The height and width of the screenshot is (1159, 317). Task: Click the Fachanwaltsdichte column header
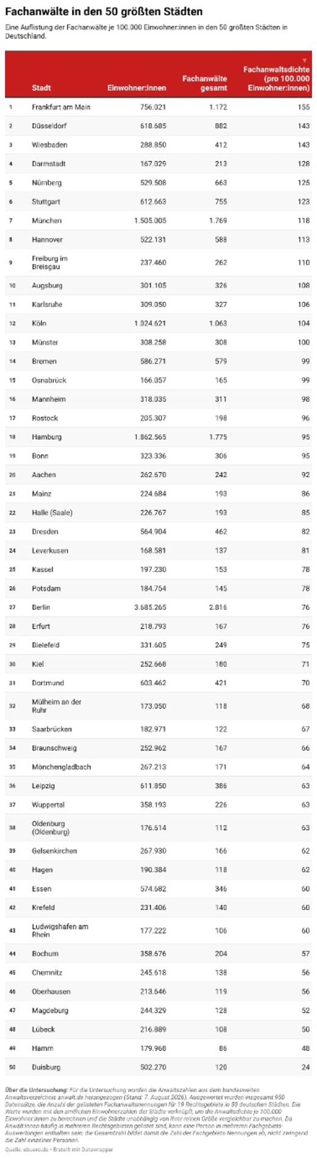point(276,79)
